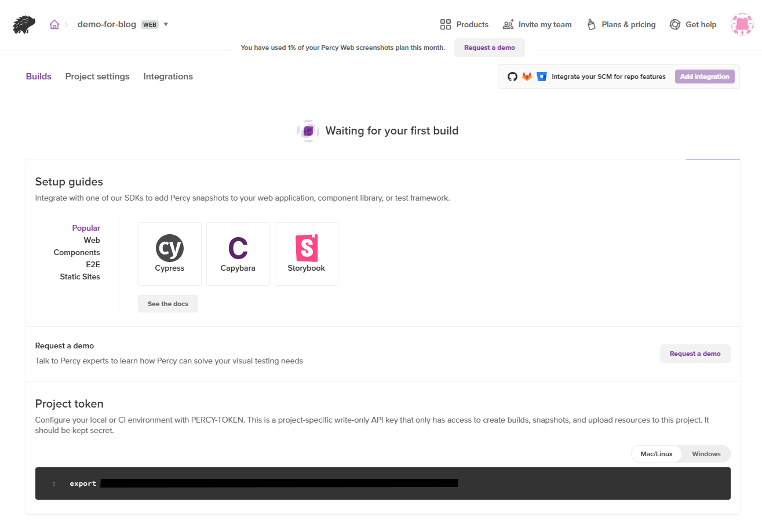The width and height of the screenshot is (762, 520).
Task: Expand the demo-for-blog project dropdown
Action: pyautogui.click(x=166, y=24)
